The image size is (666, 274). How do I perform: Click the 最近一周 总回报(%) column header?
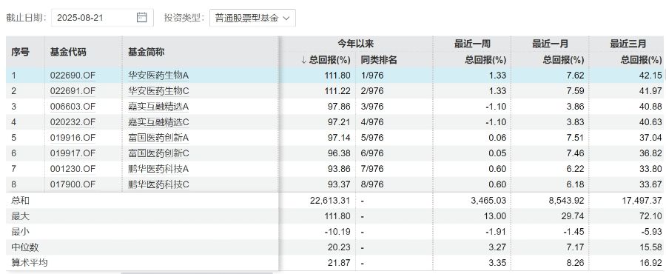point(485,60)
